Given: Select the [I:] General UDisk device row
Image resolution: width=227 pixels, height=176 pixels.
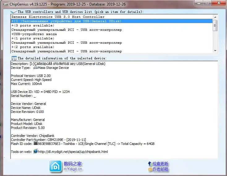Looking at the screenshot, I should (112, 21).
